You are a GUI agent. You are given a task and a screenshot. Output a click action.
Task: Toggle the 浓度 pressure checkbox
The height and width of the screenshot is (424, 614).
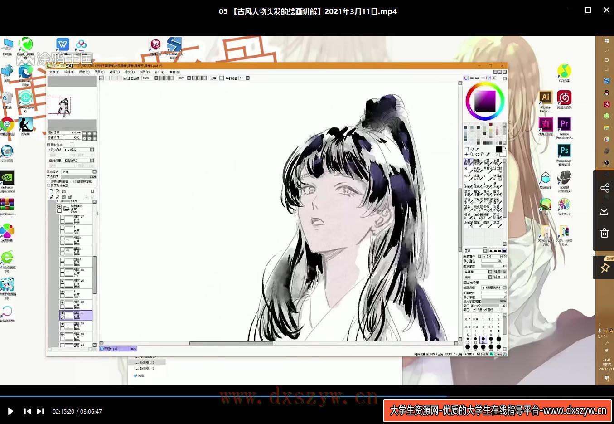(474, 310)
